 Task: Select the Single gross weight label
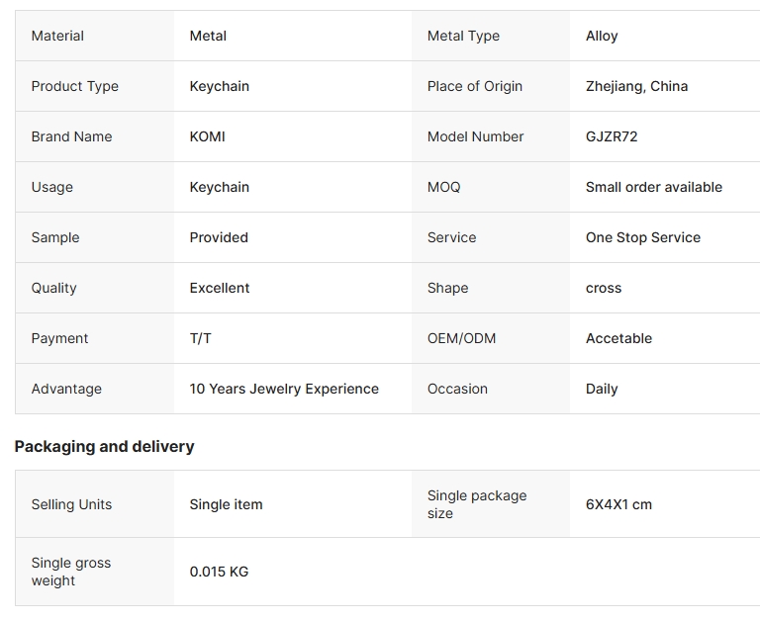(71, 572)
